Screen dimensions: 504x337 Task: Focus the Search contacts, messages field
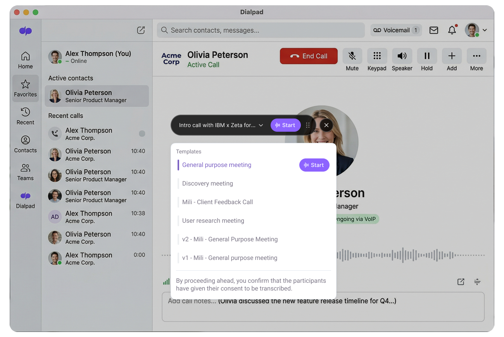point(261,30)
